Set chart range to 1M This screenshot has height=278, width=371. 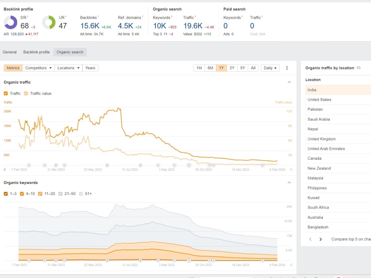click(199, 68)
